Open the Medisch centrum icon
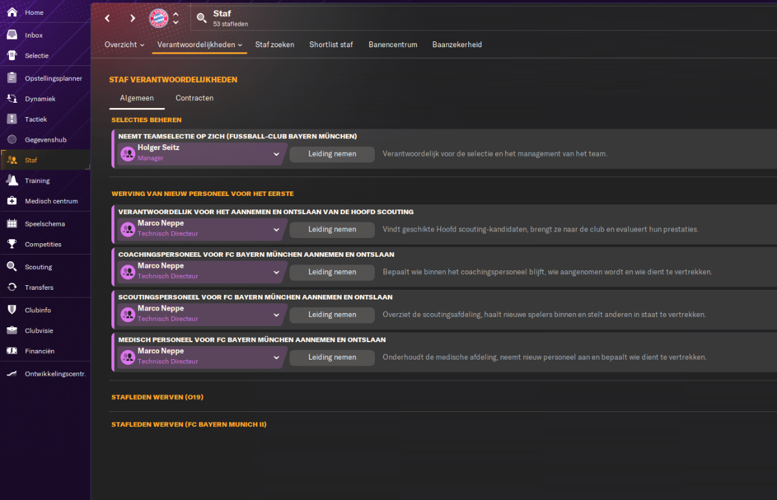Screen dimensions: 777x500 [12, 201]
